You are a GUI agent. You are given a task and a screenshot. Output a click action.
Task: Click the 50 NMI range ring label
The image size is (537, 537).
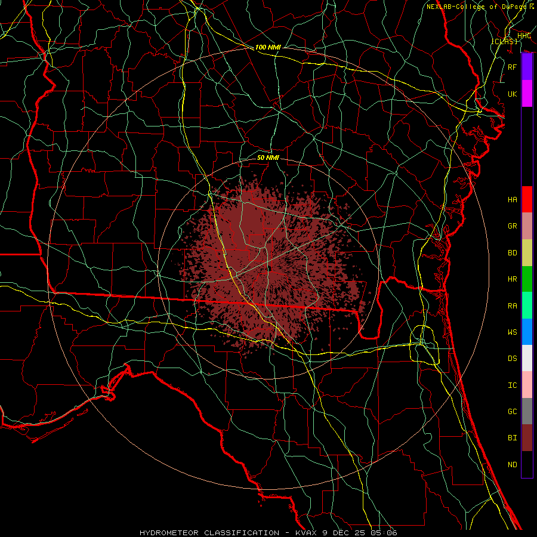pyautogui.click(x=268, y=158)
